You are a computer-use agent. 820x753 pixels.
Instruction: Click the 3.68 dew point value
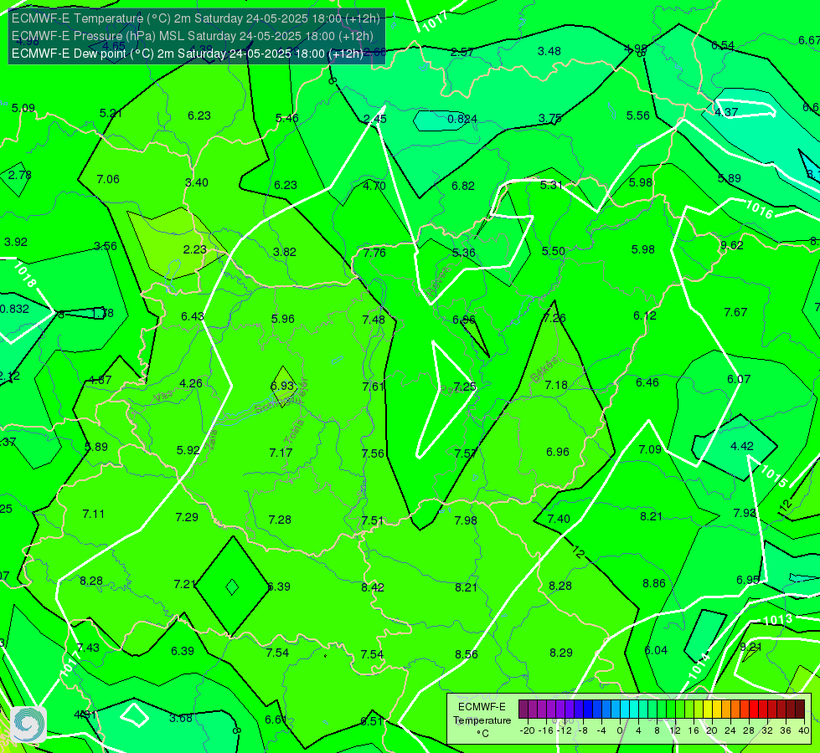pyautogui.click(x=181, y=719)
